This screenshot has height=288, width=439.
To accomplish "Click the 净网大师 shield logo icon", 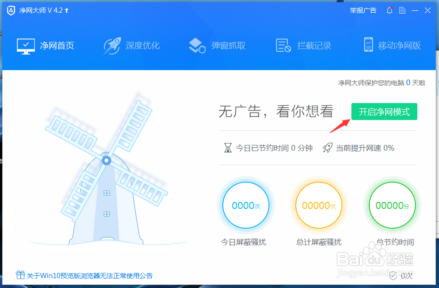I will coord(11,11).
